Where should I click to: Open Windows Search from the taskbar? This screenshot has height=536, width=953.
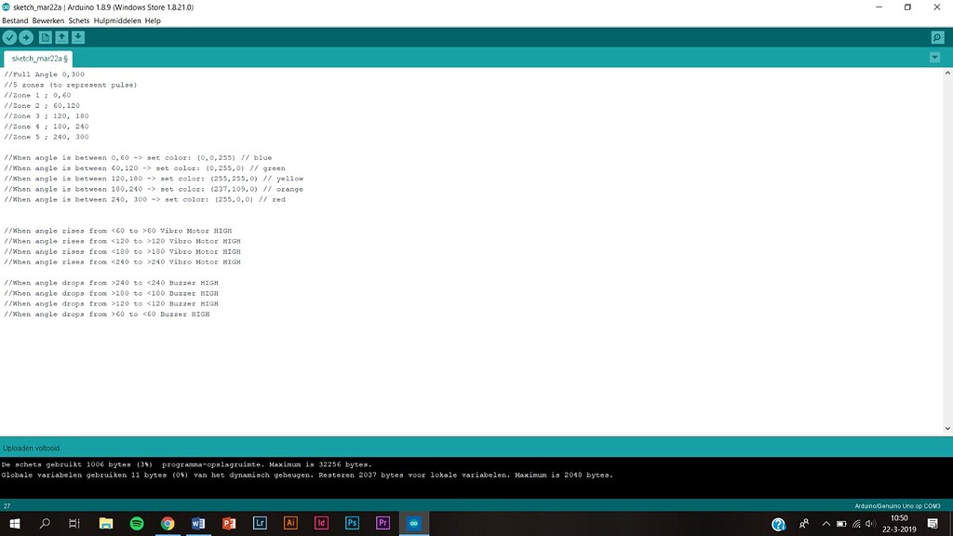(x=45, y=523)
